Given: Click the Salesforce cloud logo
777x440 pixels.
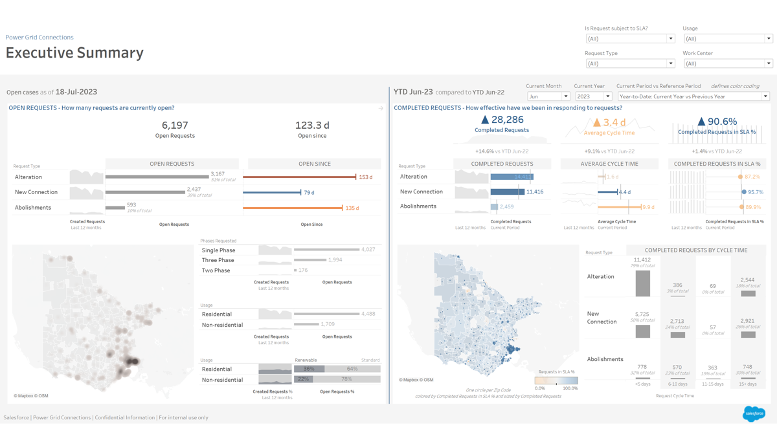Looking at the screenshot, I should 754,413.
